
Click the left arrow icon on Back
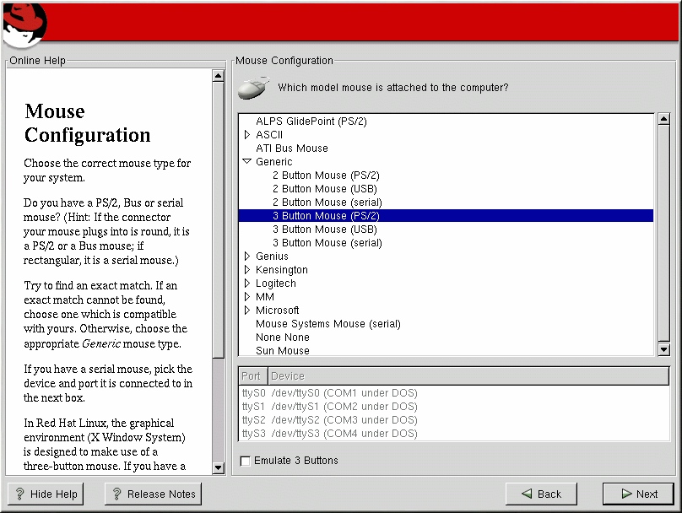[527, 494]
